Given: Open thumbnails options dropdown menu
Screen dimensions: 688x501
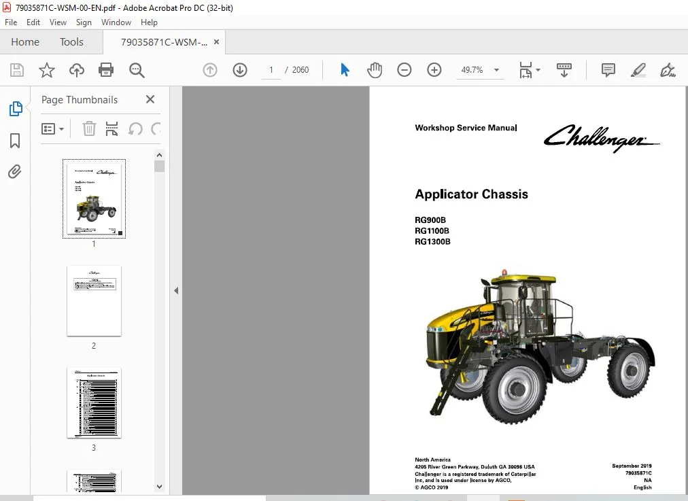Looking at the screenshot, I should point(52,129).
